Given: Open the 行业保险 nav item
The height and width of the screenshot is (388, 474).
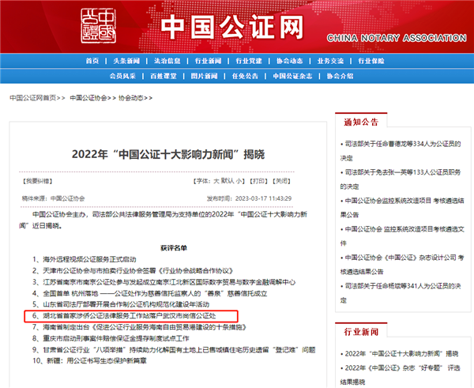Looking at the screenshot, I should point(371,61).
